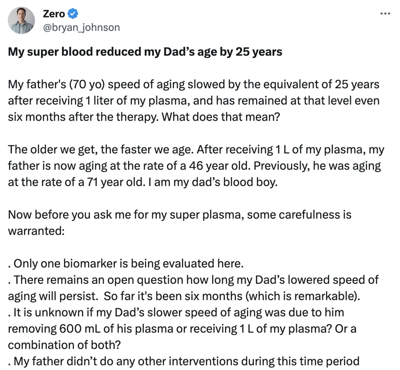The image size is (400, 370).
Task: Click the display name Zero
Action: [x=54, y=14]
